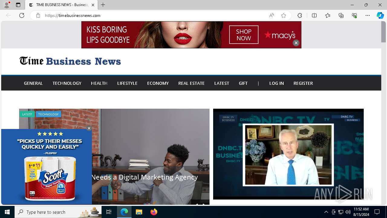Open Settings and more menu
The image size is (387, 218).
(x=368, y=15)
